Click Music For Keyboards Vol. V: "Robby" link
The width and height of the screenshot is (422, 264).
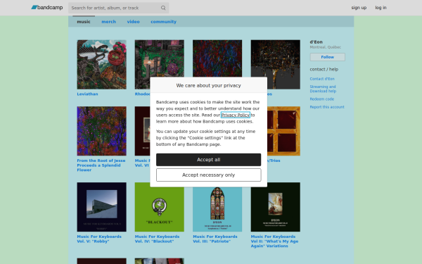pyautogui.click(x=99, y=239)
